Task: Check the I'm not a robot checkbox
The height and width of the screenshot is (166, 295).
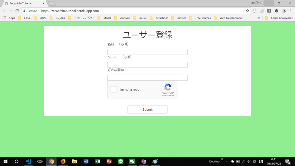Action: click(114, 89)
